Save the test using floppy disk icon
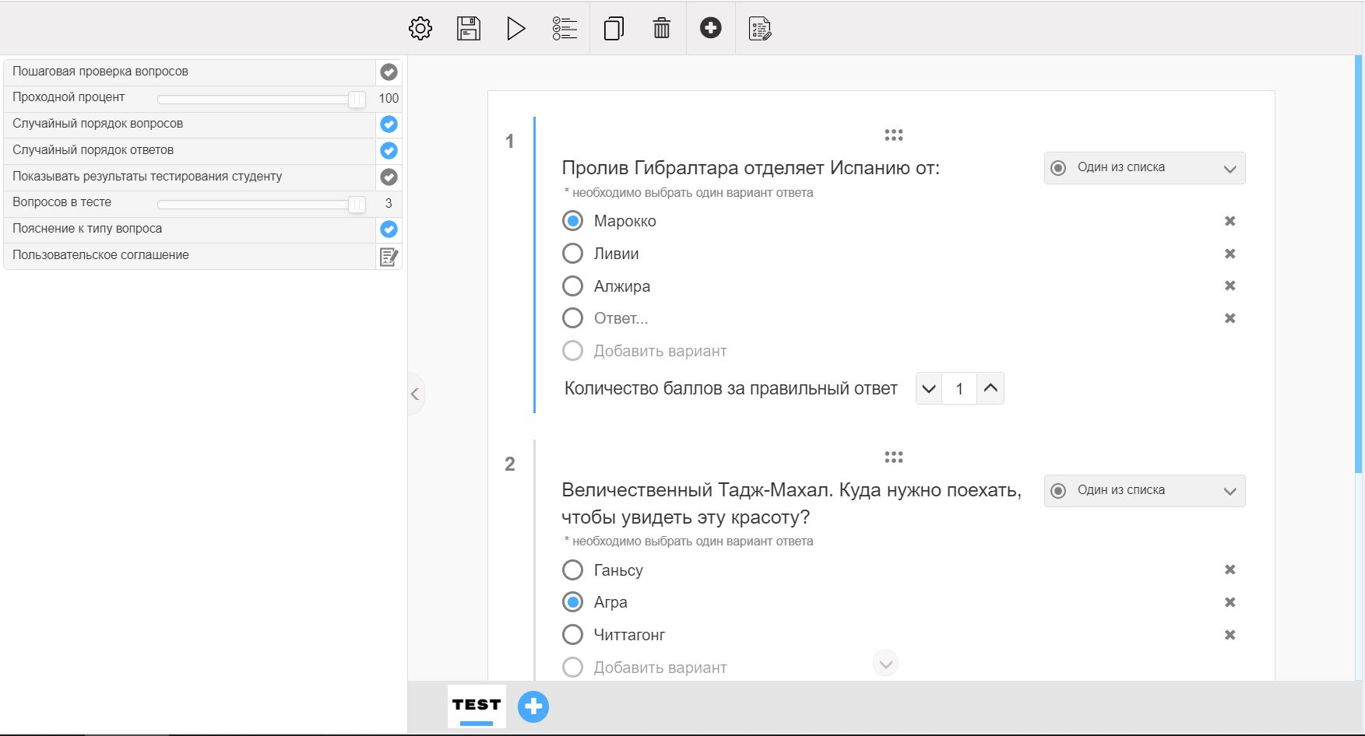 click(468, 29)
